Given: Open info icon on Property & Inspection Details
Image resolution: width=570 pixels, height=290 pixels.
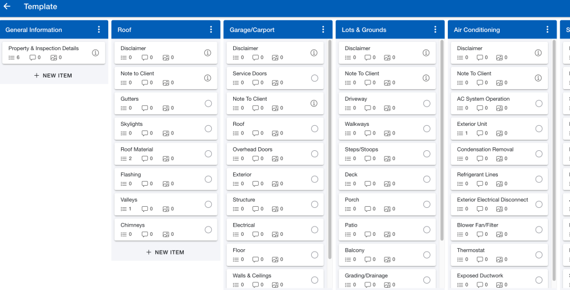Looking at the screenshot, I should tap(95, 53).
